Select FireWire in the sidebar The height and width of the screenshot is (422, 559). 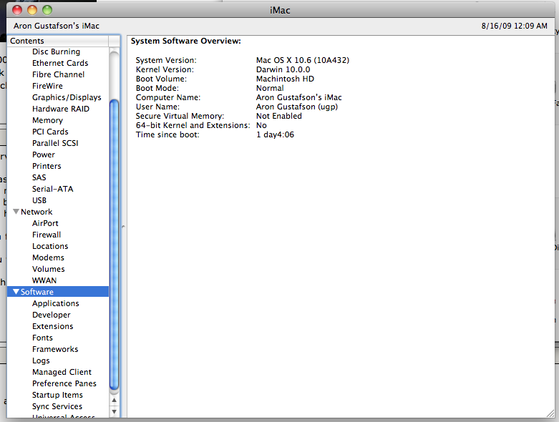pos(47,86)
